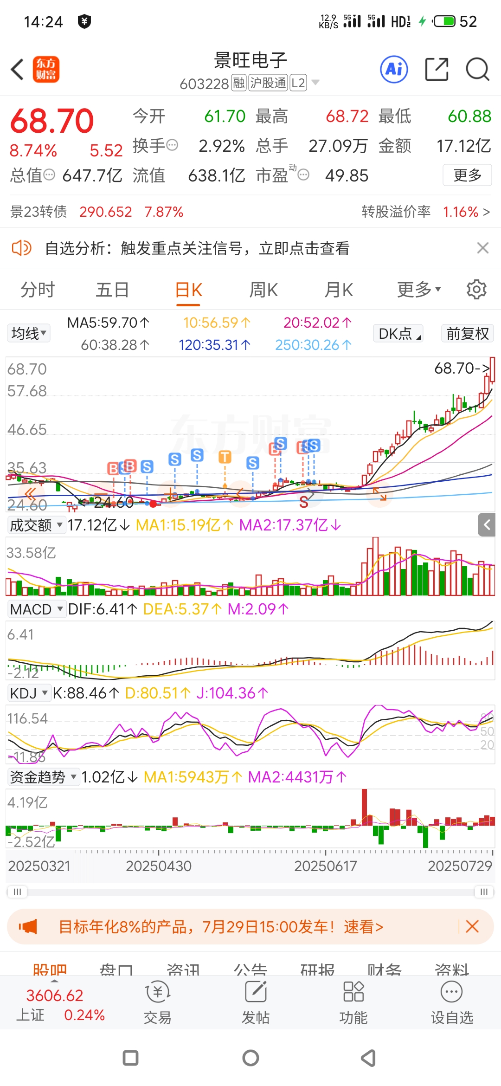Viewport: 501px width, 1086px height.
Task: Open the MACD indicator dropdown
Action: click(x=36, y=609)
